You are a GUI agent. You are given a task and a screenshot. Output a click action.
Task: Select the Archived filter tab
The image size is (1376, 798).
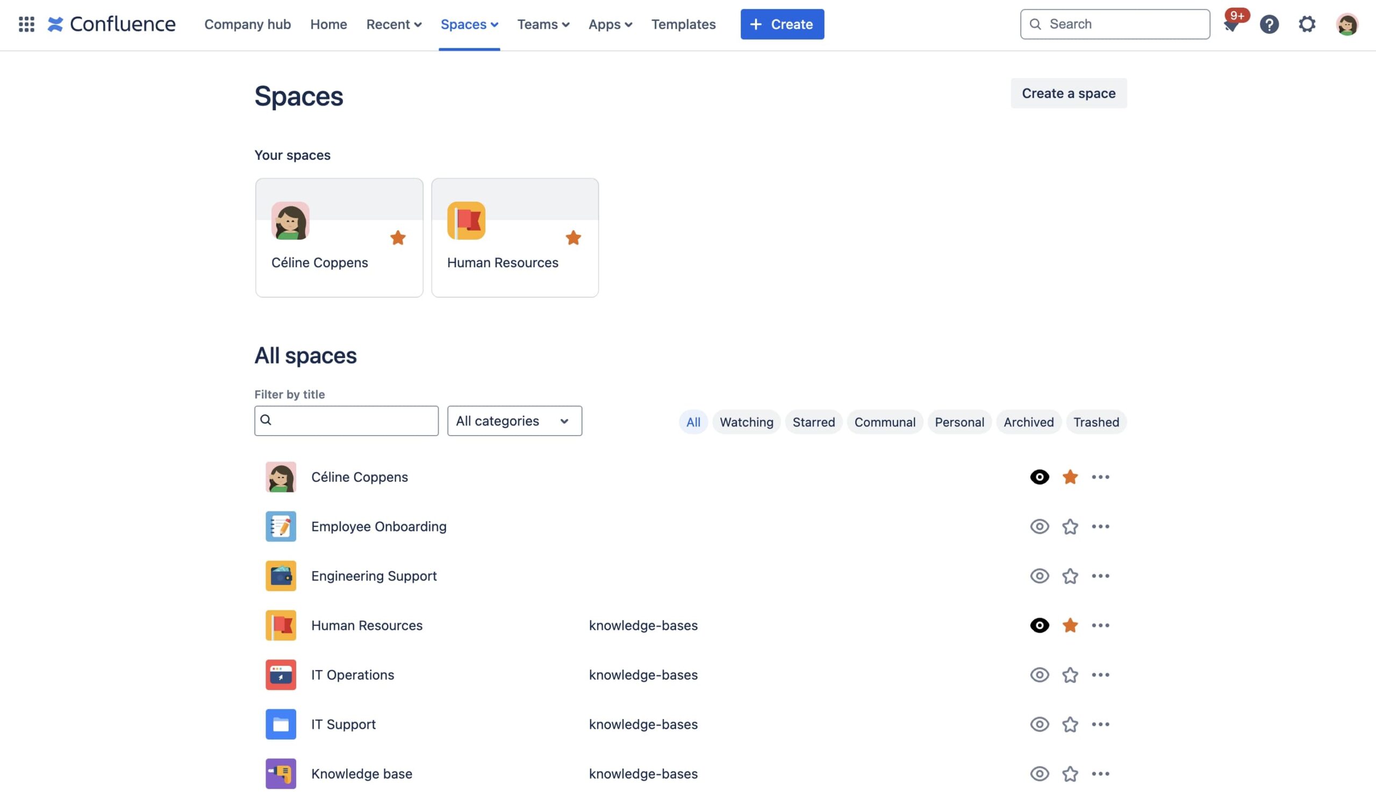click(x=1028, y=422)
